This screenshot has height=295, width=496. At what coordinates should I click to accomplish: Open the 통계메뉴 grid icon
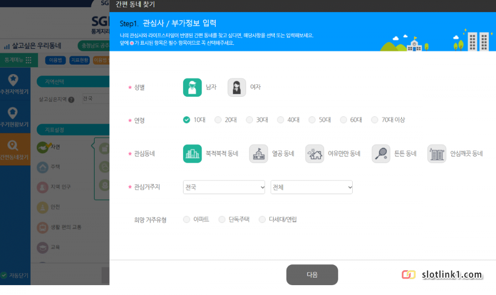tap(28, 60)
